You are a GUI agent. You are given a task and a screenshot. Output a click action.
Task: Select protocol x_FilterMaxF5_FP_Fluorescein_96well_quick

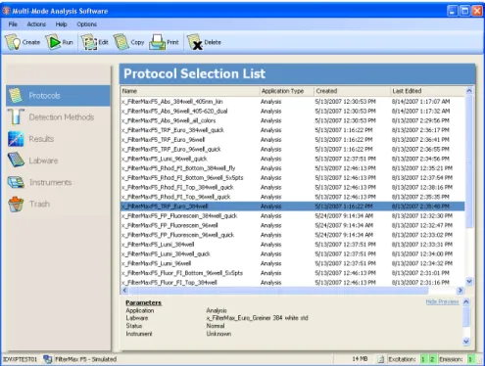[x=293, y=235]
